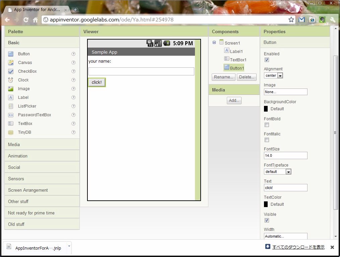Click the PasswordTextBox palette icon
This screenshot has width=340, height=257.
point(11,115)
